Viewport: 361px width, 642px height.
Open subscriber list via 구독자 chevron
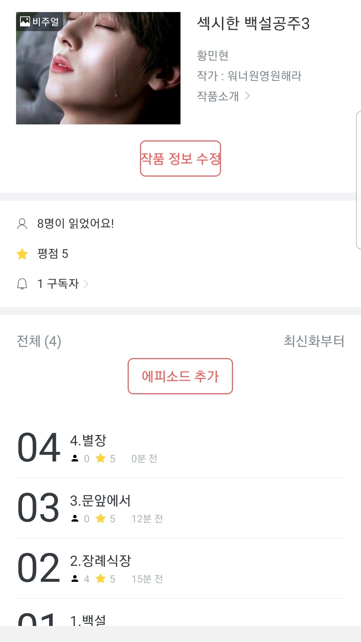coord(86,284)
